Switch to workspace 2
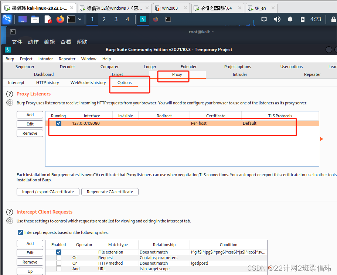Screen dimensions: 337x275 coord(104,19)
